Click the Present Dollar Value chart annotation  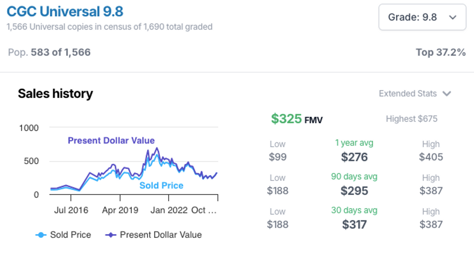[111, 141]
